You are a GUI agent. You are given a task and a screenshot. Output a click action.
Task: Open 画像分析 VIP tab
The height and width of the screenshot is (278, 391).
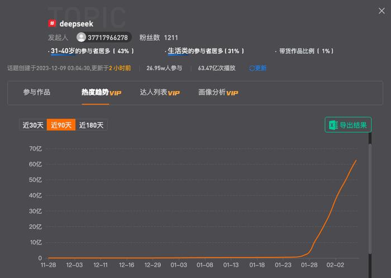[218, 93]
